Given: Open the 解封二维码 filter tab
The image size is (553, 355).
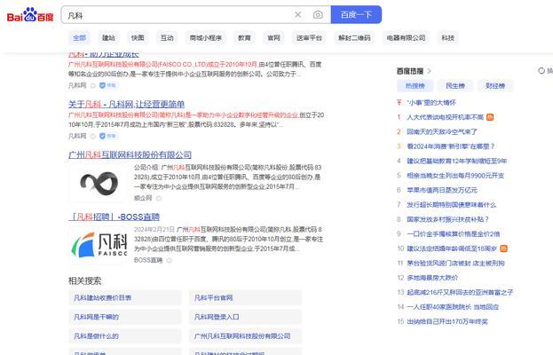Looking at the screenshot, I should [354, 38].
